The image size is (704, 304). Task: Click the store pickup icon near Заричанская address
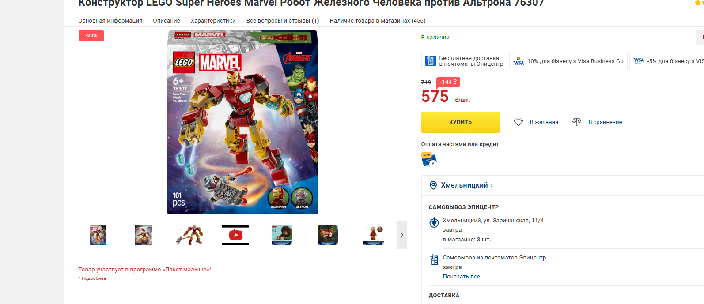tap(434, 222)
